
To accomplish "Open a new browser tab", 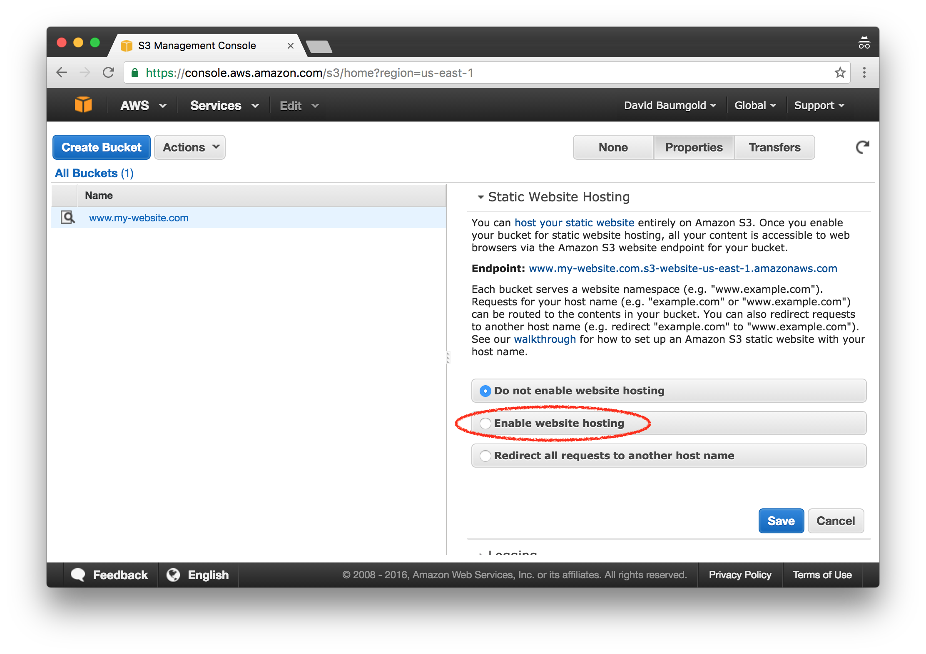I will click(x=319, y=47).
